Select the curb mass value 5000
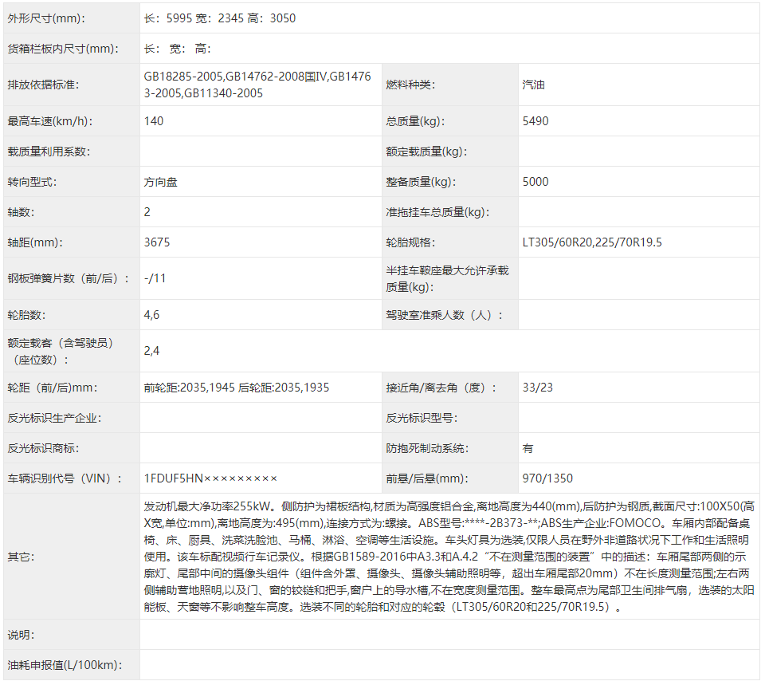Image resolution: width=765 pixels, height=685 pixels. pos(535,182)
